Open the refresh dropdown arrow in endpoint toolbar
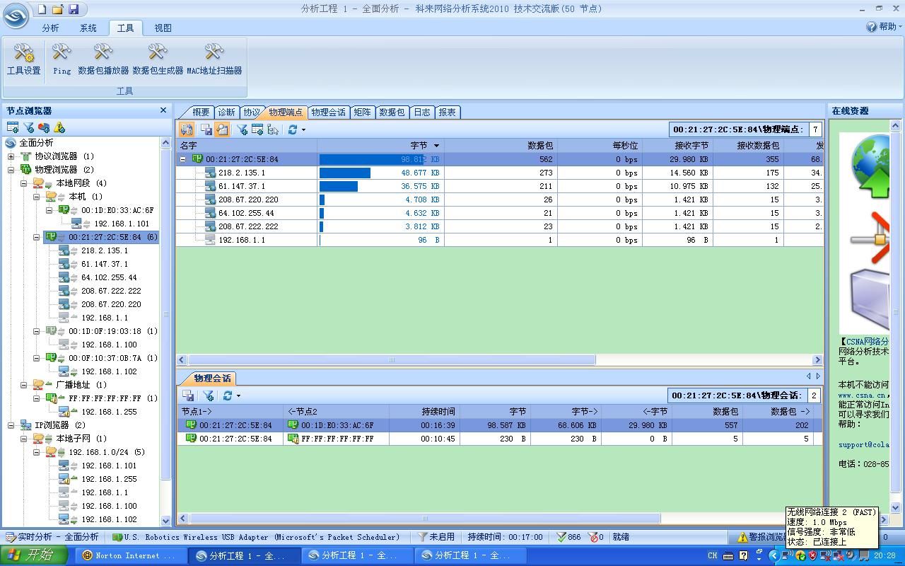 point(304,129)
